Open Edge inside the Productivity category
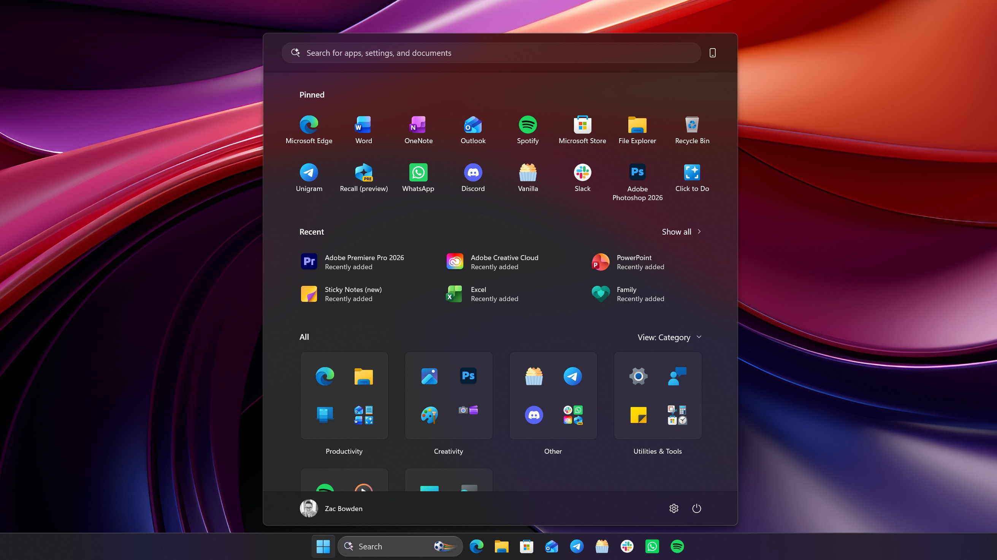The image size is (997, 560). click(325, 376)
